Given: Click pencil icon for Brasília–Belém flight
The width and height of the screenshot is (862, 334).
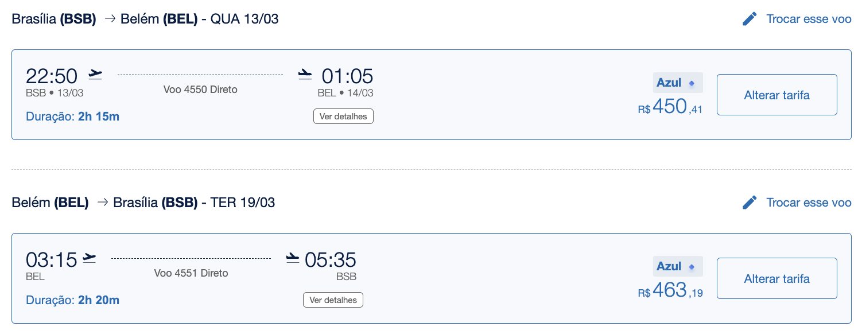Looking at the screenshot, I should click(x=750, y=19).
